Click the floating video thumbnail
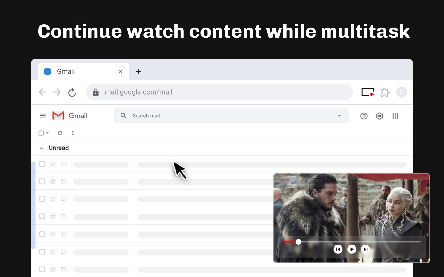The width and height of the screenshot is (444, 277). click(x=352, y=218)
